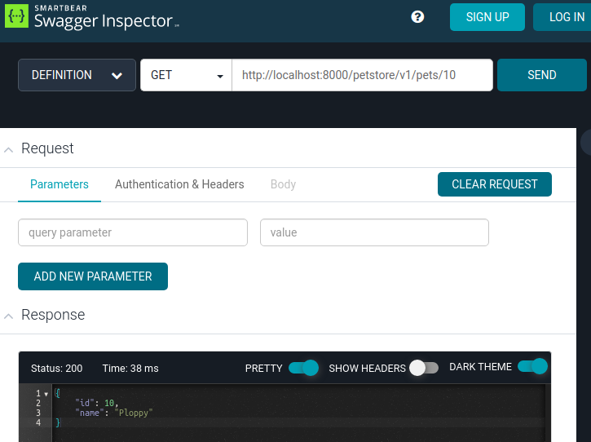Select the disabled Body tab
The image size is (591, 442).
283,184
